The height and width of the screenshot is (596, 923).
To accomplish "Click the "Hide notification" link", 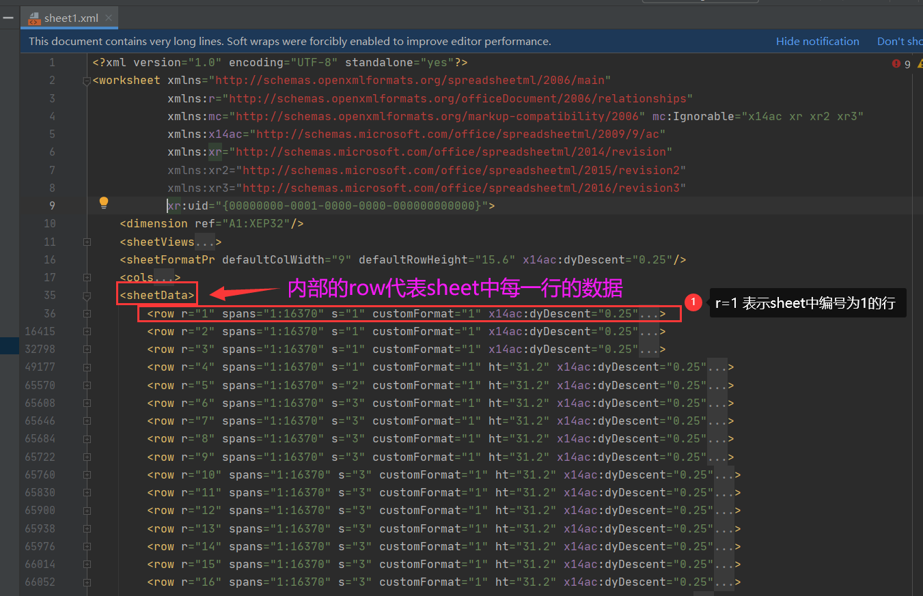I will coord(818,41).
